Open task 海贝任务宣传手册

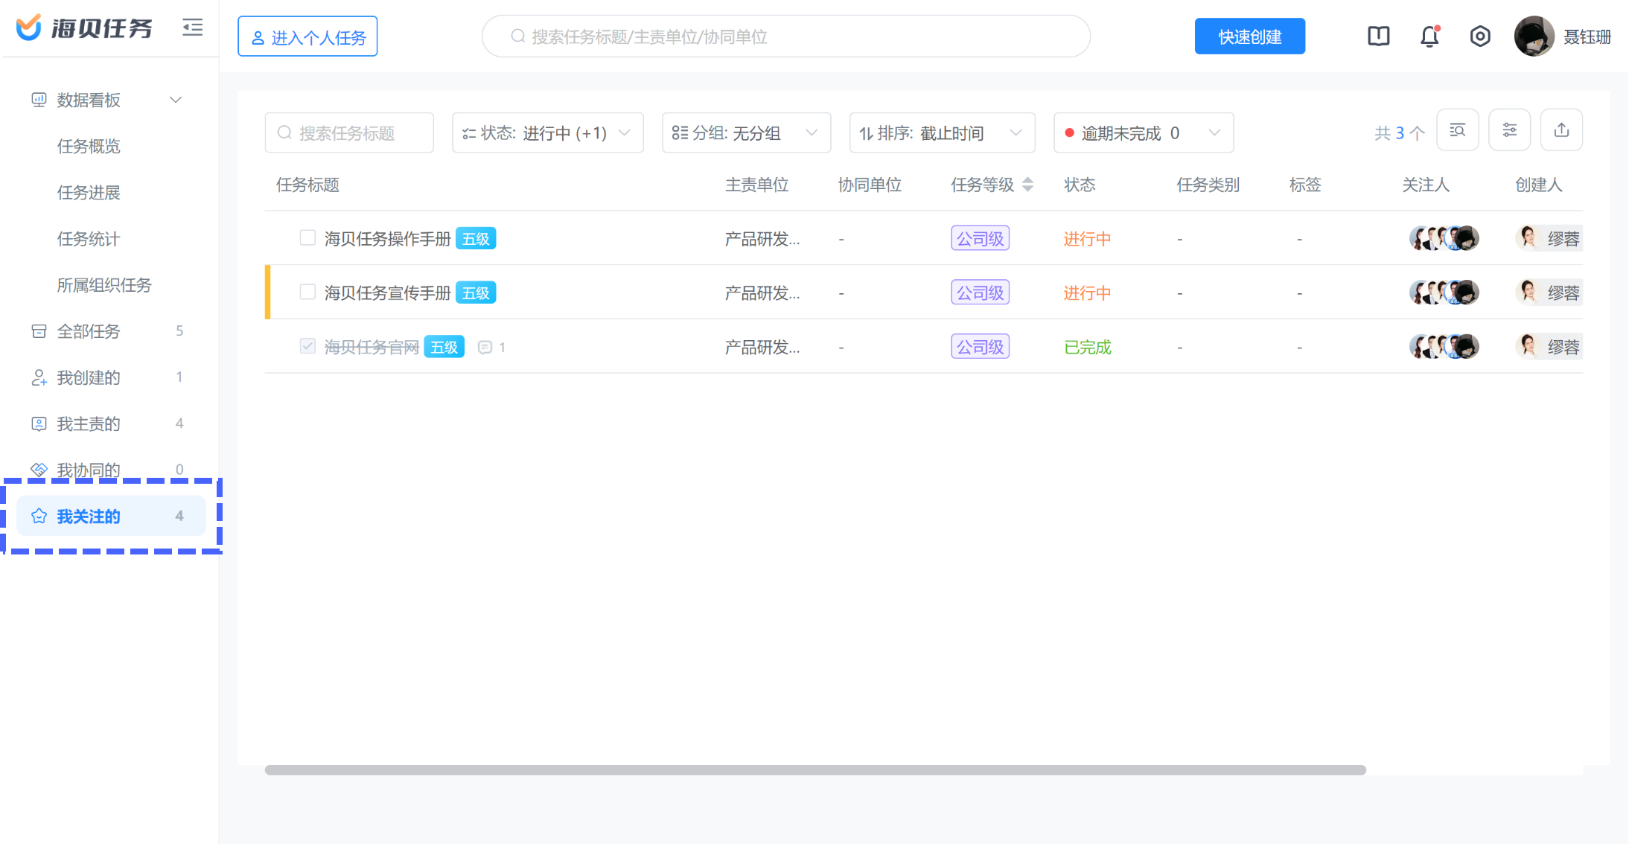[388, 292]
